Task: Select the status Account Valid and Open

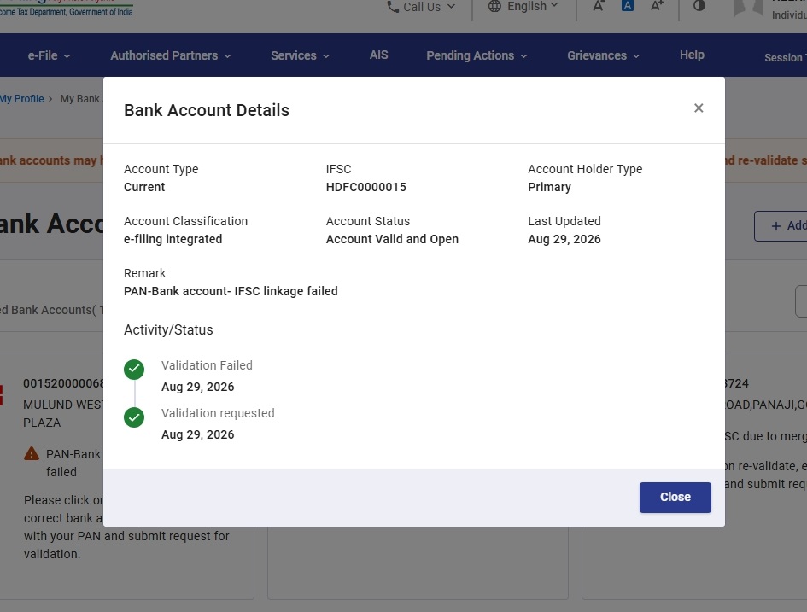Action: [x=392, y=239]
